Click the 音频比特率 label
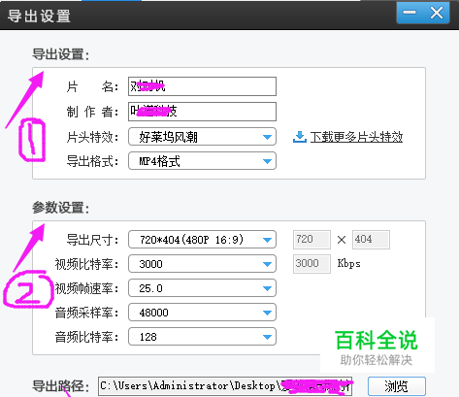 pyautogui.click(x=86, y=337)
